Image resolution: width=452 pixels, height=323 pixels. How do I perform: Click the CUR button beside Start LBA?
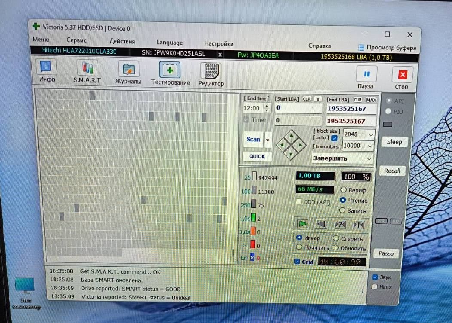point(307,99)
